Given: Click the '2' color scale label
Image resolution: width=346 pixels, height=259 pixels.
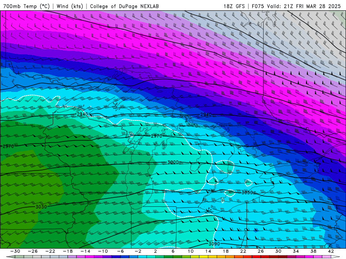Looking at the screenshot, I should [x=155, y=251].
